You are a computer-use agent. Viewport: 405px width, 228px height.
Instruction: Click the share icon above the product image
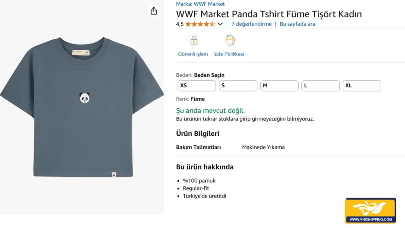tap(154, 11)
